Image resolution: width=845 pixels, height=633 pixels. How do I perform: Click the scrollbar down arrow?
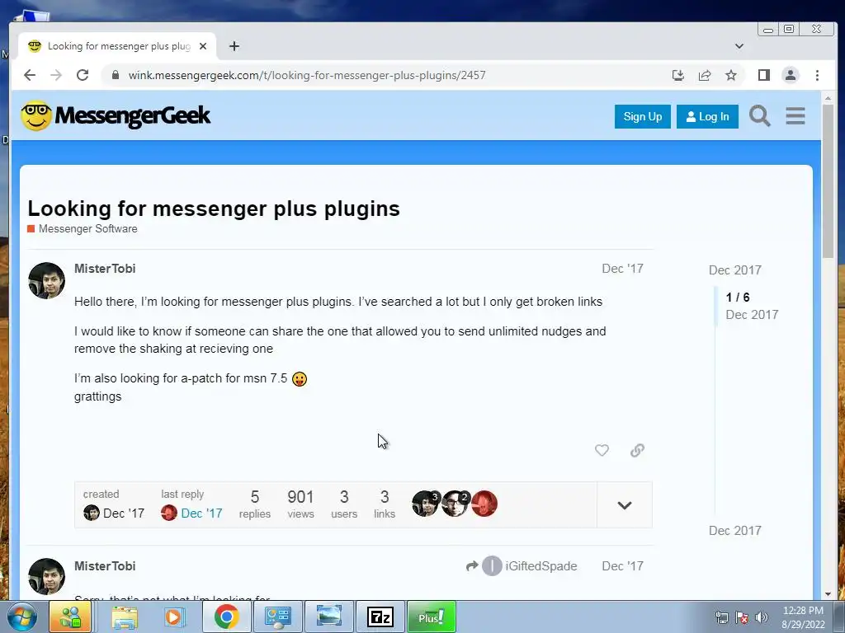(828, 594)
